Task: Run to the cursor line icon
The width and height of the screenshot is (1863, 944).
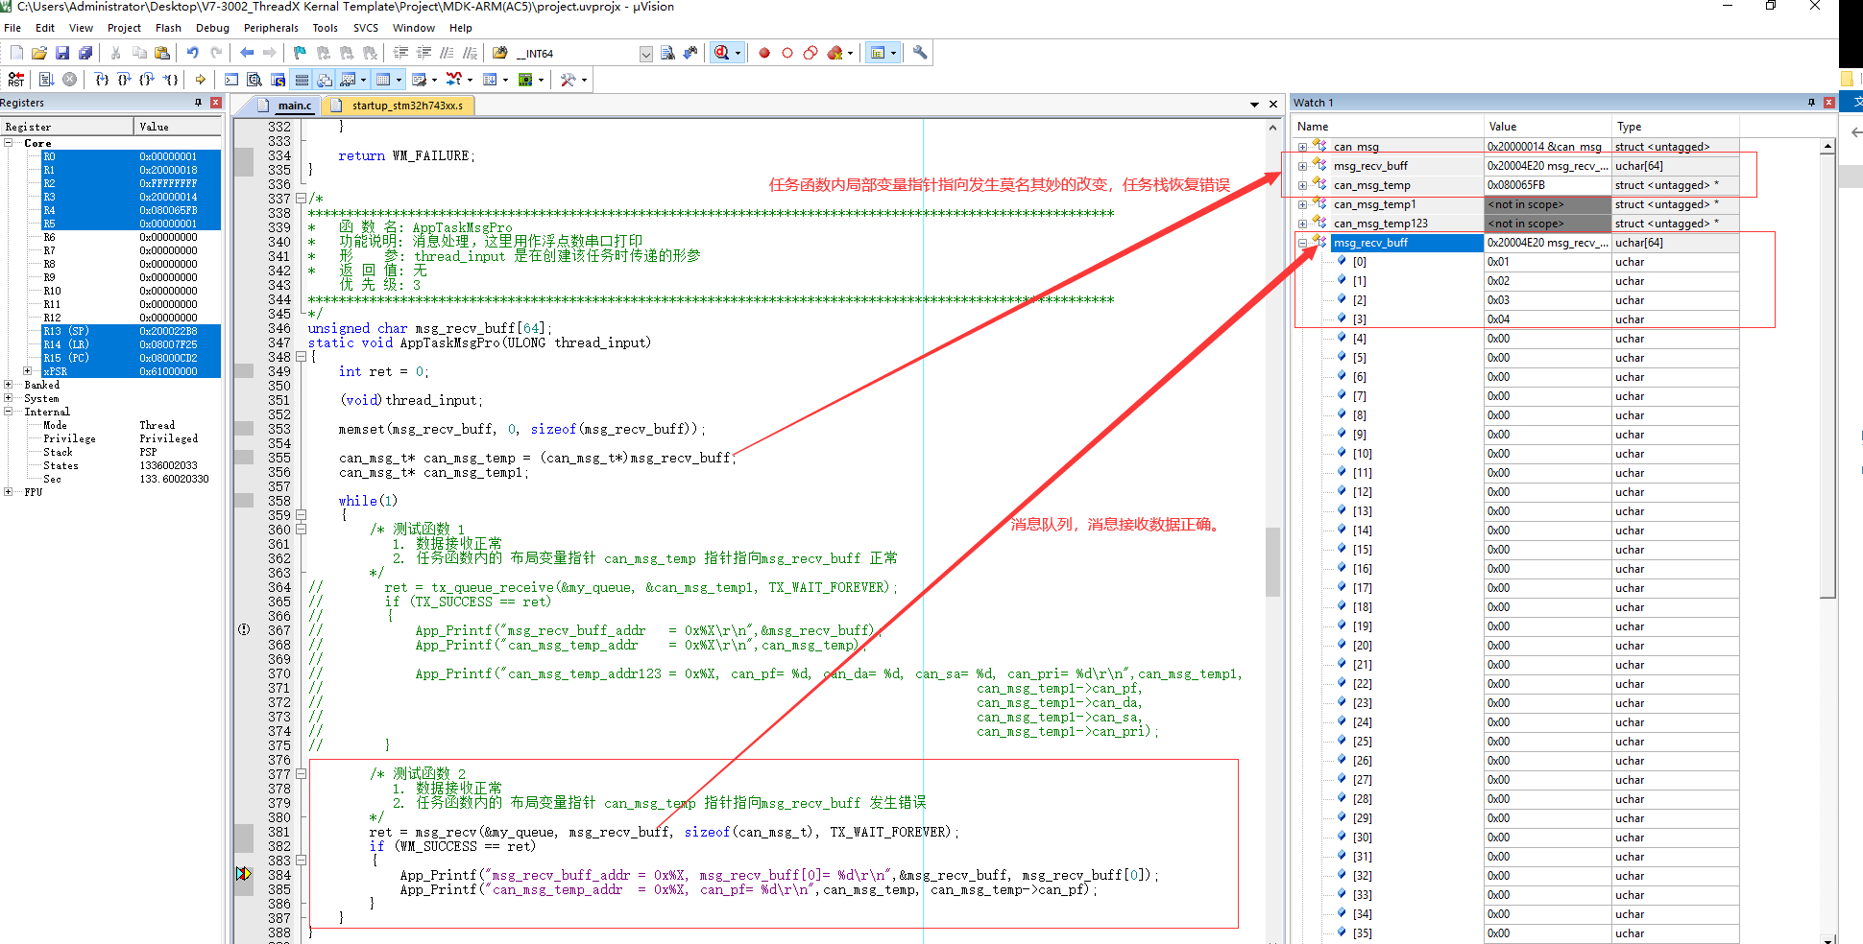Action: click(x=170, y=80)
